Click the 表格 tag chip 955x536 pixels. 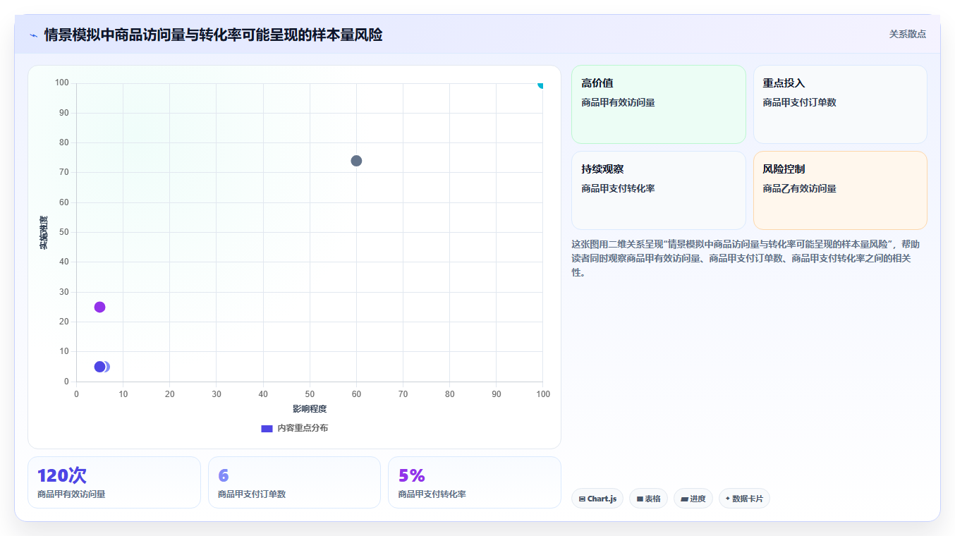click(648, 499)
